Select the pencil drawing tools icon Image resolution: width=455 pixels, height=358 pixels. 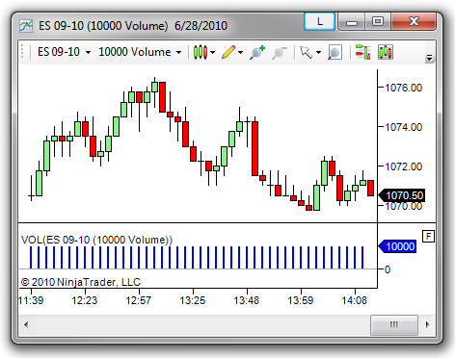click(228, 52)
